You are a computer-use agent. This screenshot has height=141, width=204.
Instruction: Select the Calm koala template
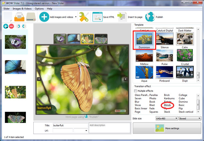pyautogui.click(x=185, y=40)
